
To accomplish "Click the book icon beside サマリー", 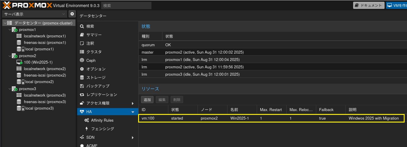I will [x=82, y=35].
